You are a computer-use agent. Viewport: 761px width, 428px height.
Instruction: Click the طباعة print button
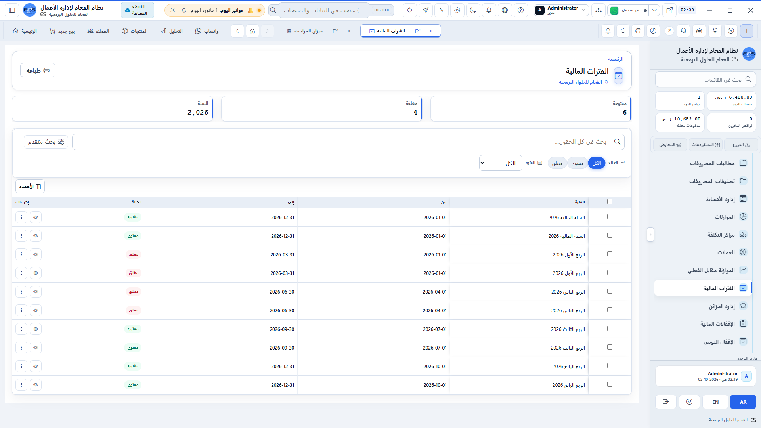pos(38,71)
